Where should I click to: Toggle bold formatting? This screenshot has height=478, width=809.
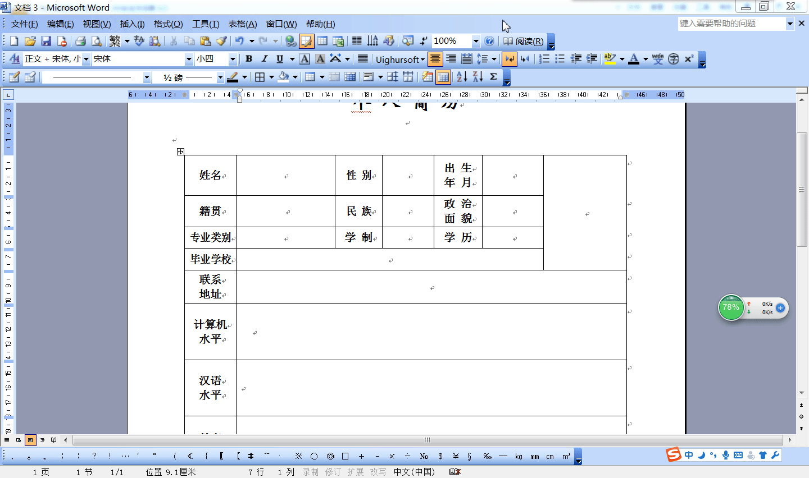pos(248,59)
